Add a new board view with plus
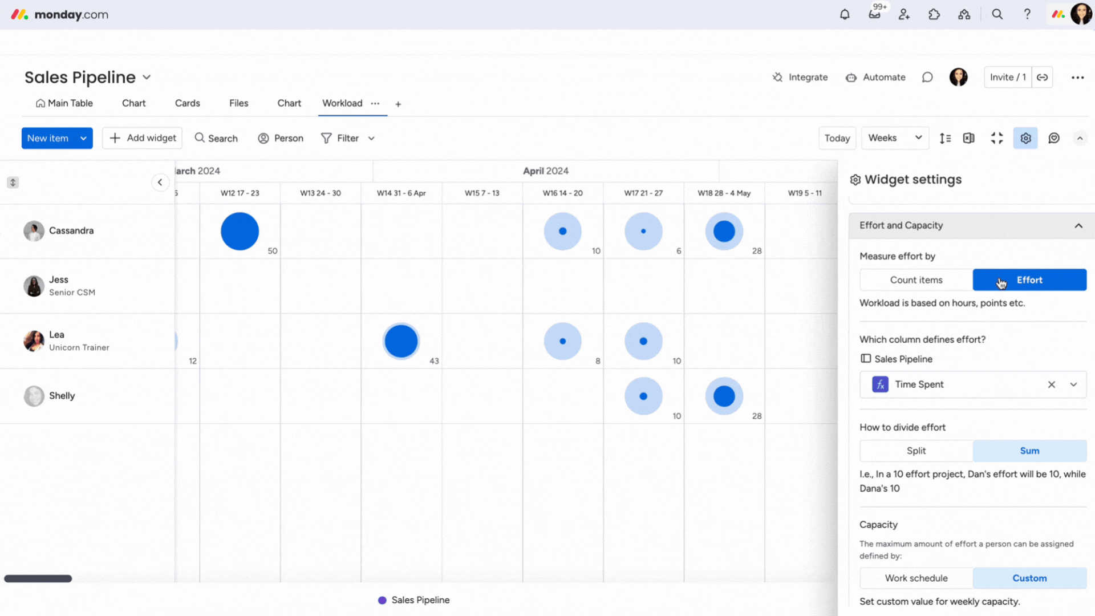 pos(398,104)
